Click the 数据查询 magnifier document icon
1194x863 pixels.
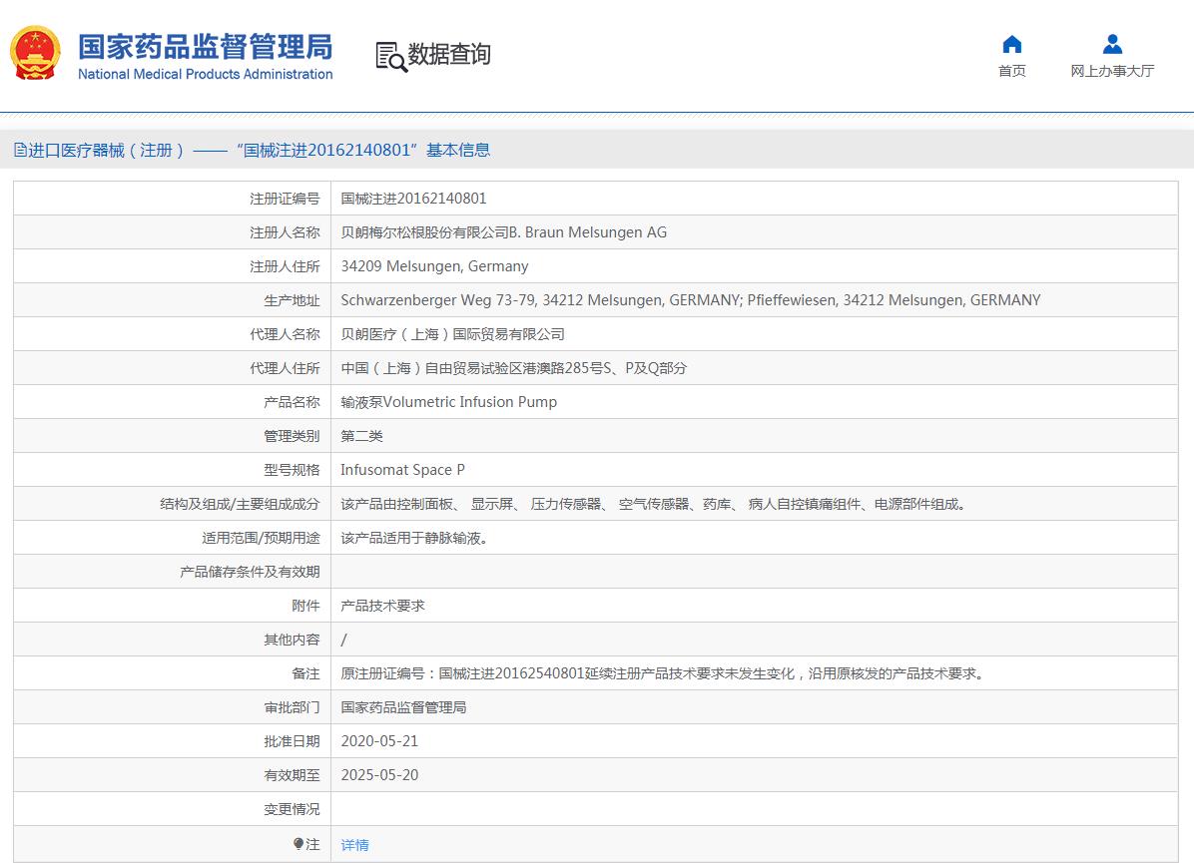point(391,56)
